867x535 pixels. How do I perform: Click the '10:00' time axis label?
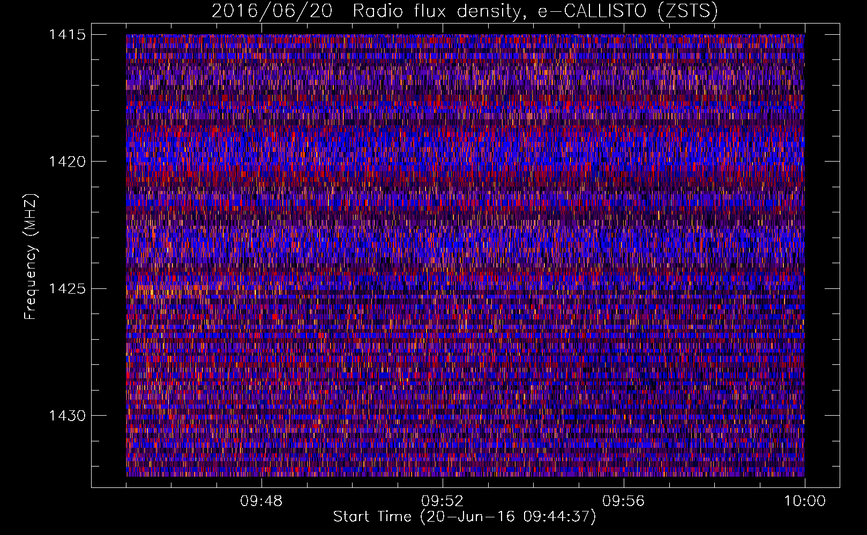804,501
